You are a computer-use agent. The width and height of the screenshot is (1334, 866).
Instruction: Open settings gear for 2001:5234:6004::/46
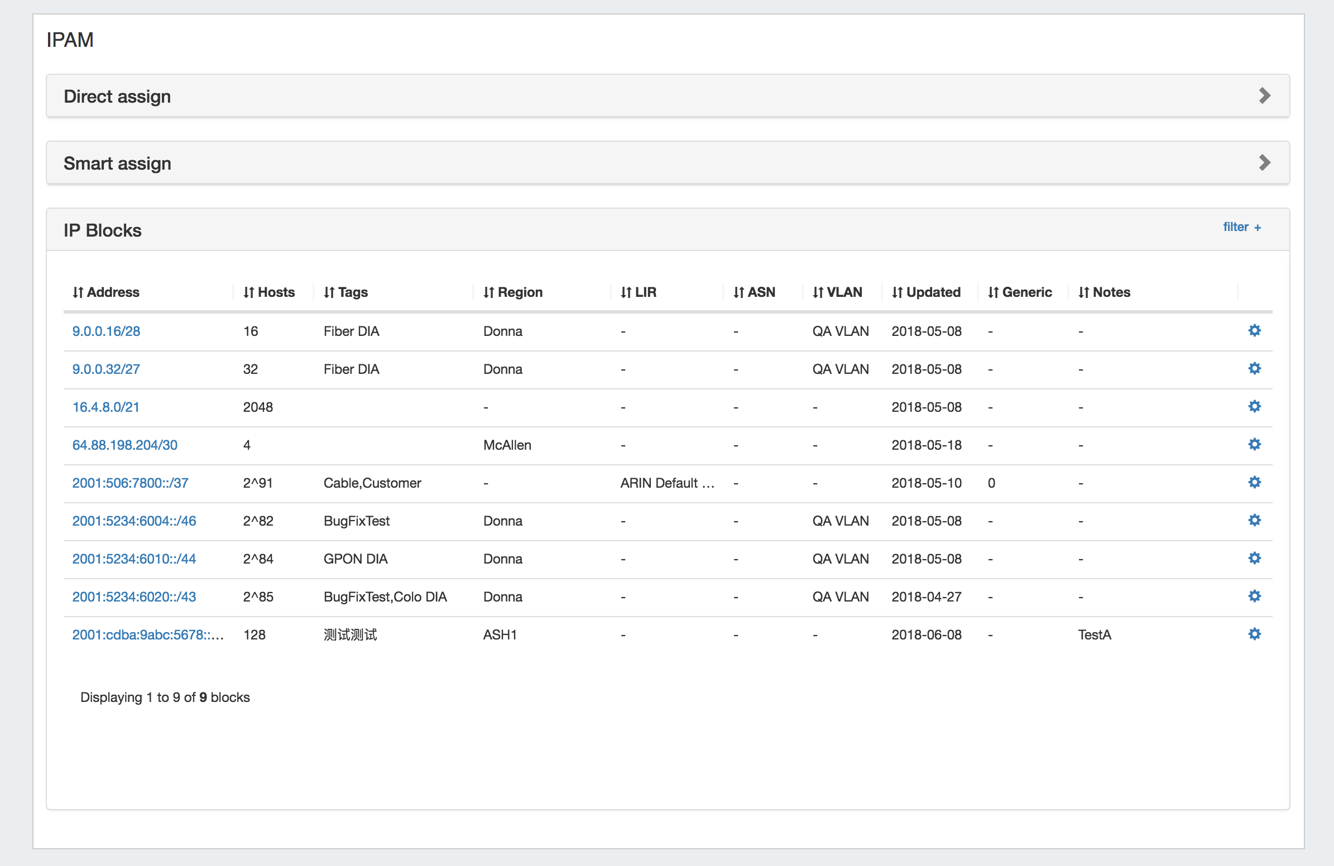pos(1254,521)
